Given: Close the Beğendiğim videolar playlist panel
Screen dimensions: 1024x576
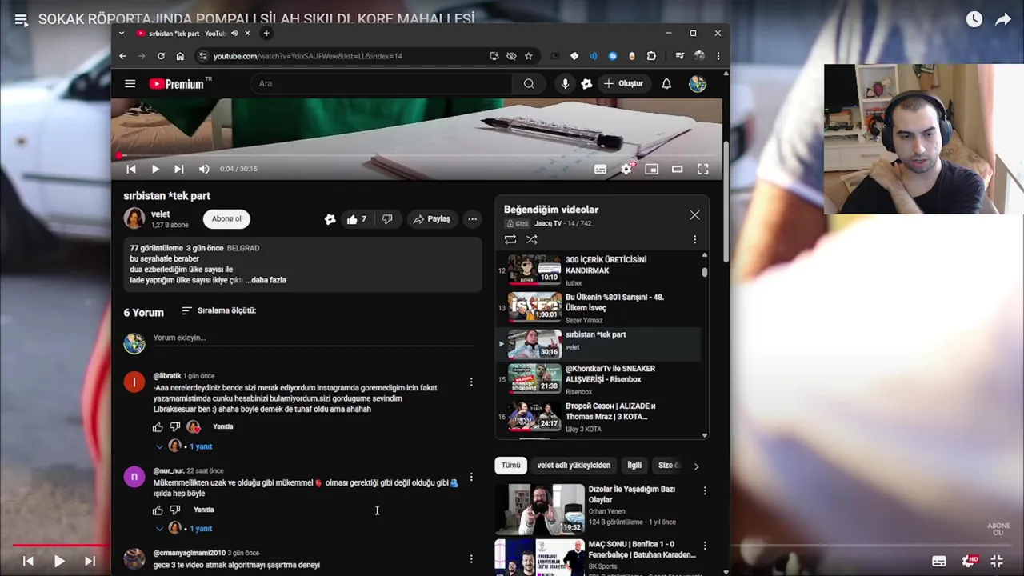Looking at the screenshot, I should pyautogui.click(x=694, y=214).
